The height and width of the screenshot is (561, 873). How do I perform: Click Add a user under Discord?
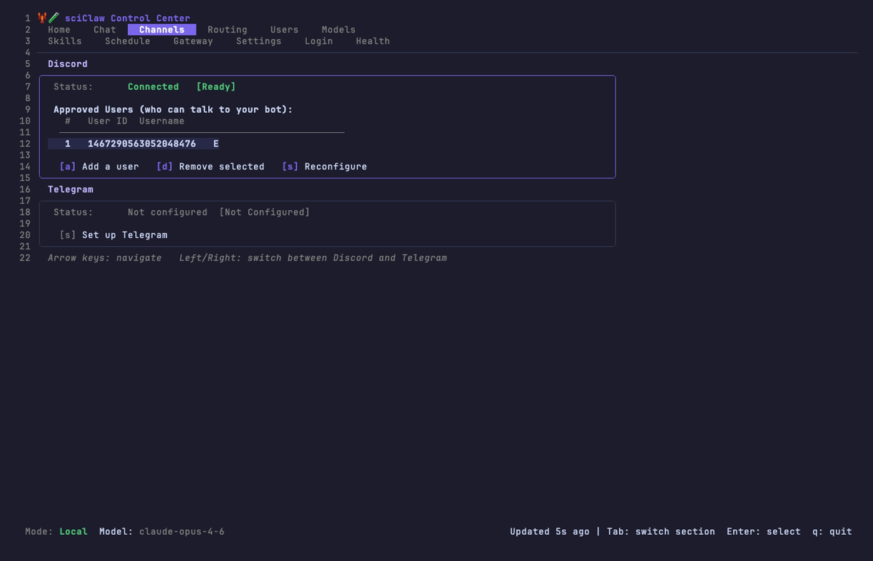pos(99,166)
